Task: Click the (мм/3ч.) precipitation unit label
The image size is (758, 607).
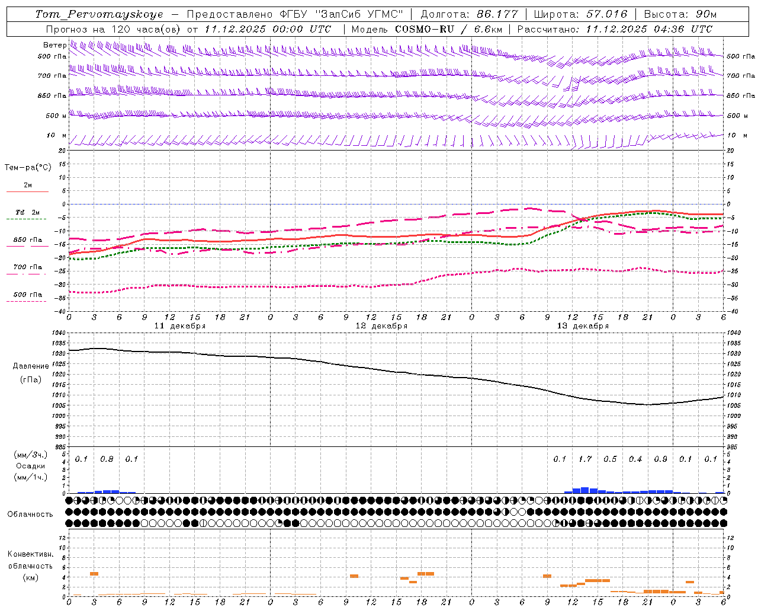Action: tap(31, 455)
